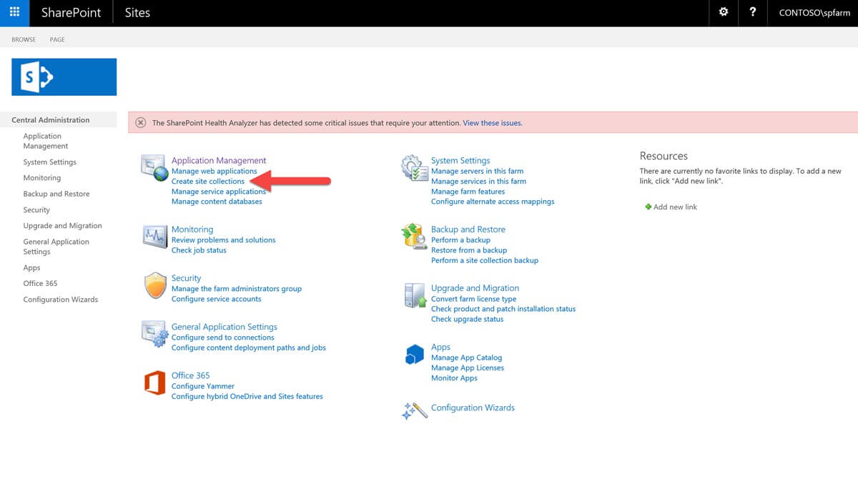
Task: Click SharePoint in the top bar
Action: (71, 13)
